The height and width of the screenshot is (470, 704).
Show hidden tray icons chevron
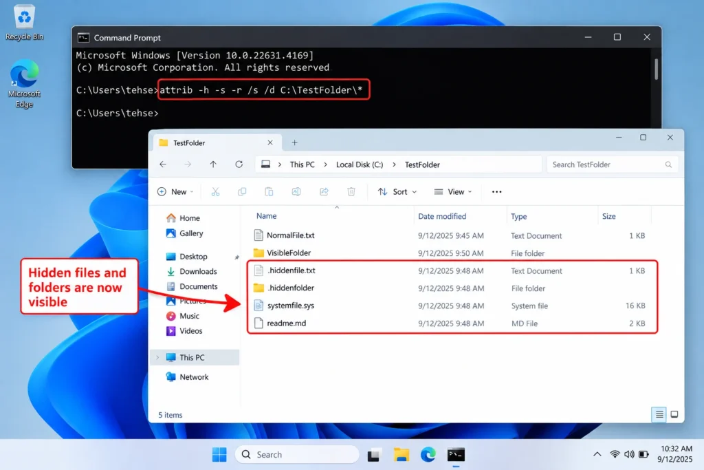point(597,454)
